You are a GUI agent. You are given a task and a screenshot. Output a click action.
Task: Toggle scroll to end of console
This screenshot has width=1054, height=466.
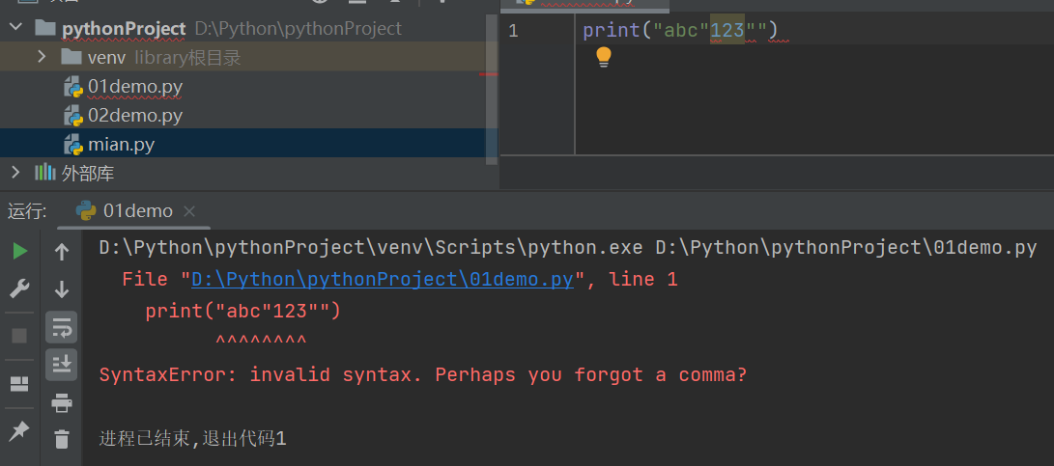pyautogui.click(x=62, y=364)
